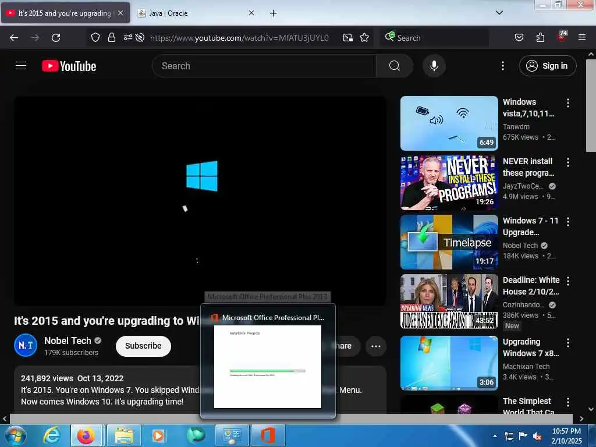Open the Nobel Tech channel name link
The height and width of the screenshot is (447, 596).
pos(68,340)
